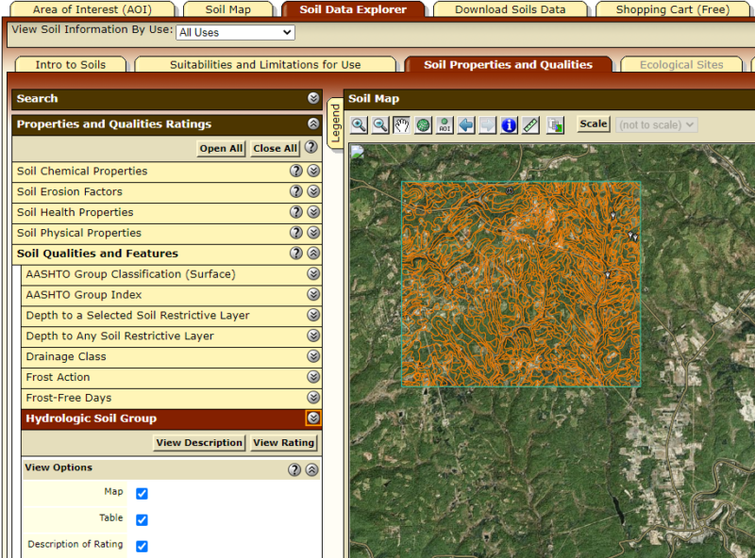Click the full extent globe icon
The height and width of the screenshot is (558, 755).
[x=423, y=124]
